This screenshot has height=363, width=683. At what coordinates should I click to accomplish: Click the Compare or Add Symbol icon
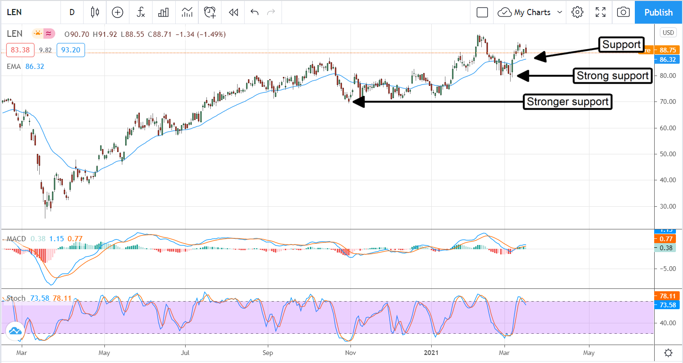tap(117, 12)
